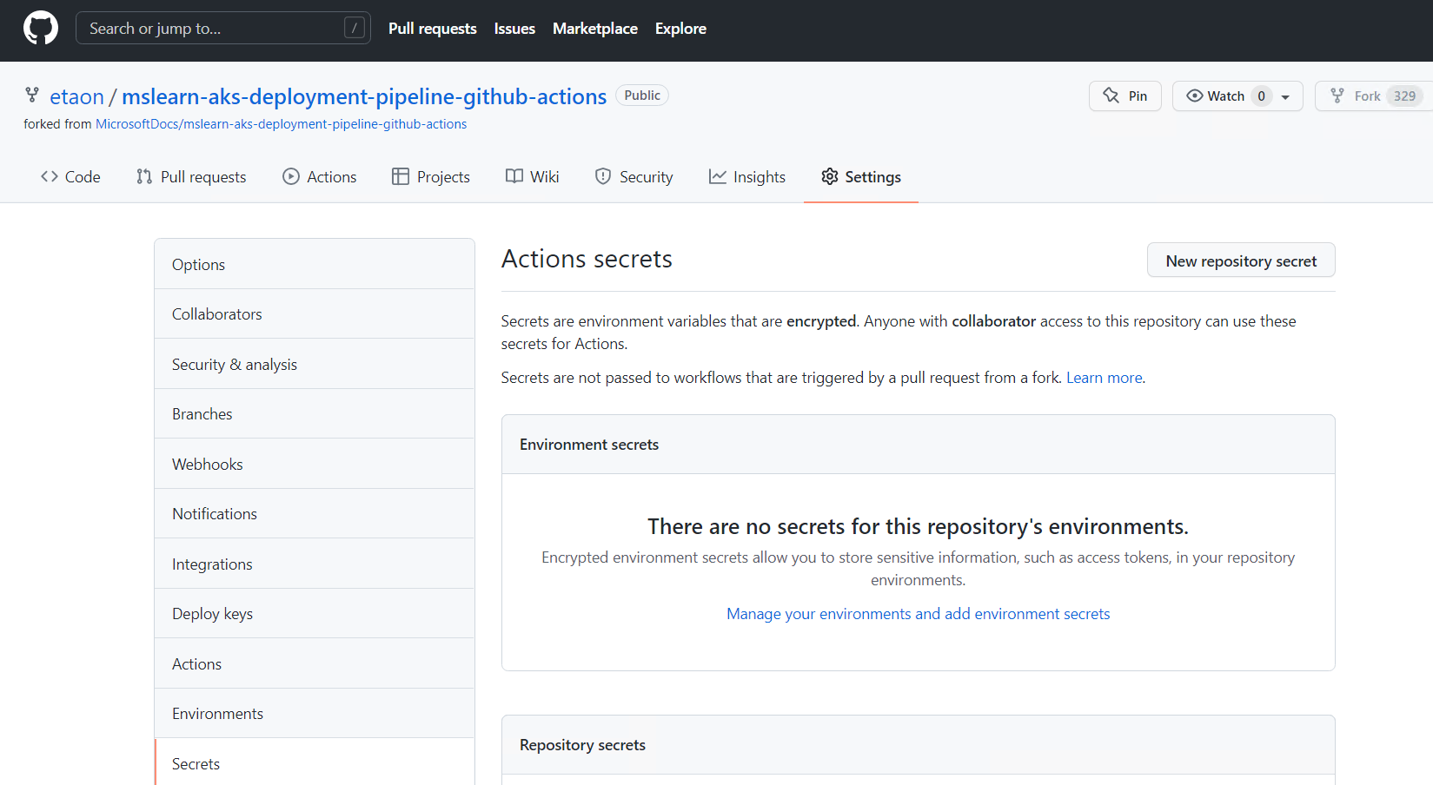1433x785 pixels.
Task: Open the fork count 329
Action: 1404,96
